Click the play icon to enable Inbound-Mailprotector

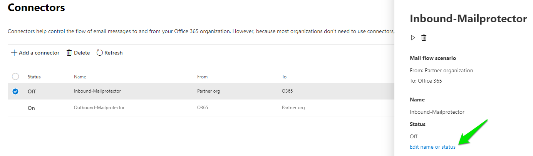coord(413,38)
